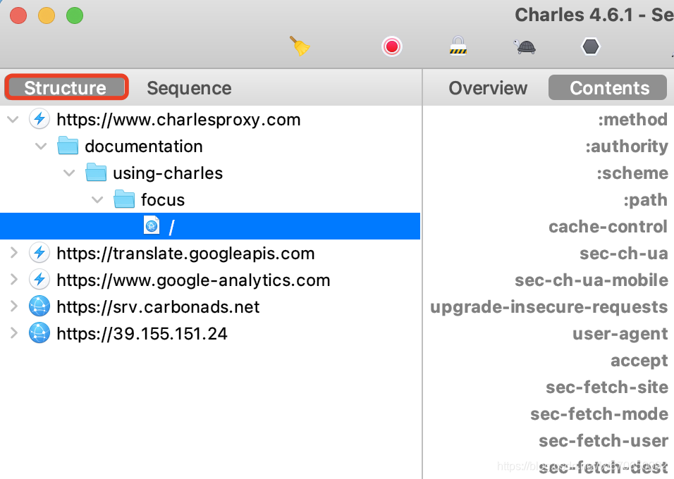Click the :authority header name
Screen dimensions: 674x479
(626, 147)
